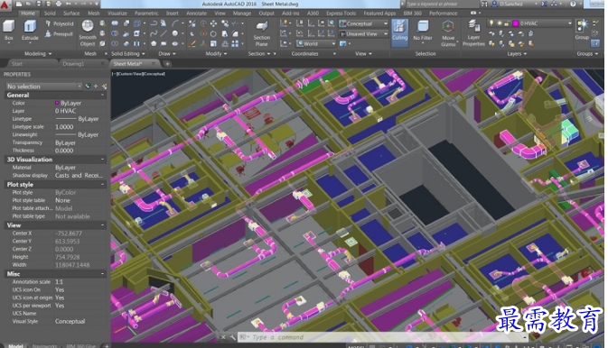The height and width of the screenshot is (348, 608).
Task: Expand the Draw panel
Action: coord(167,54)
